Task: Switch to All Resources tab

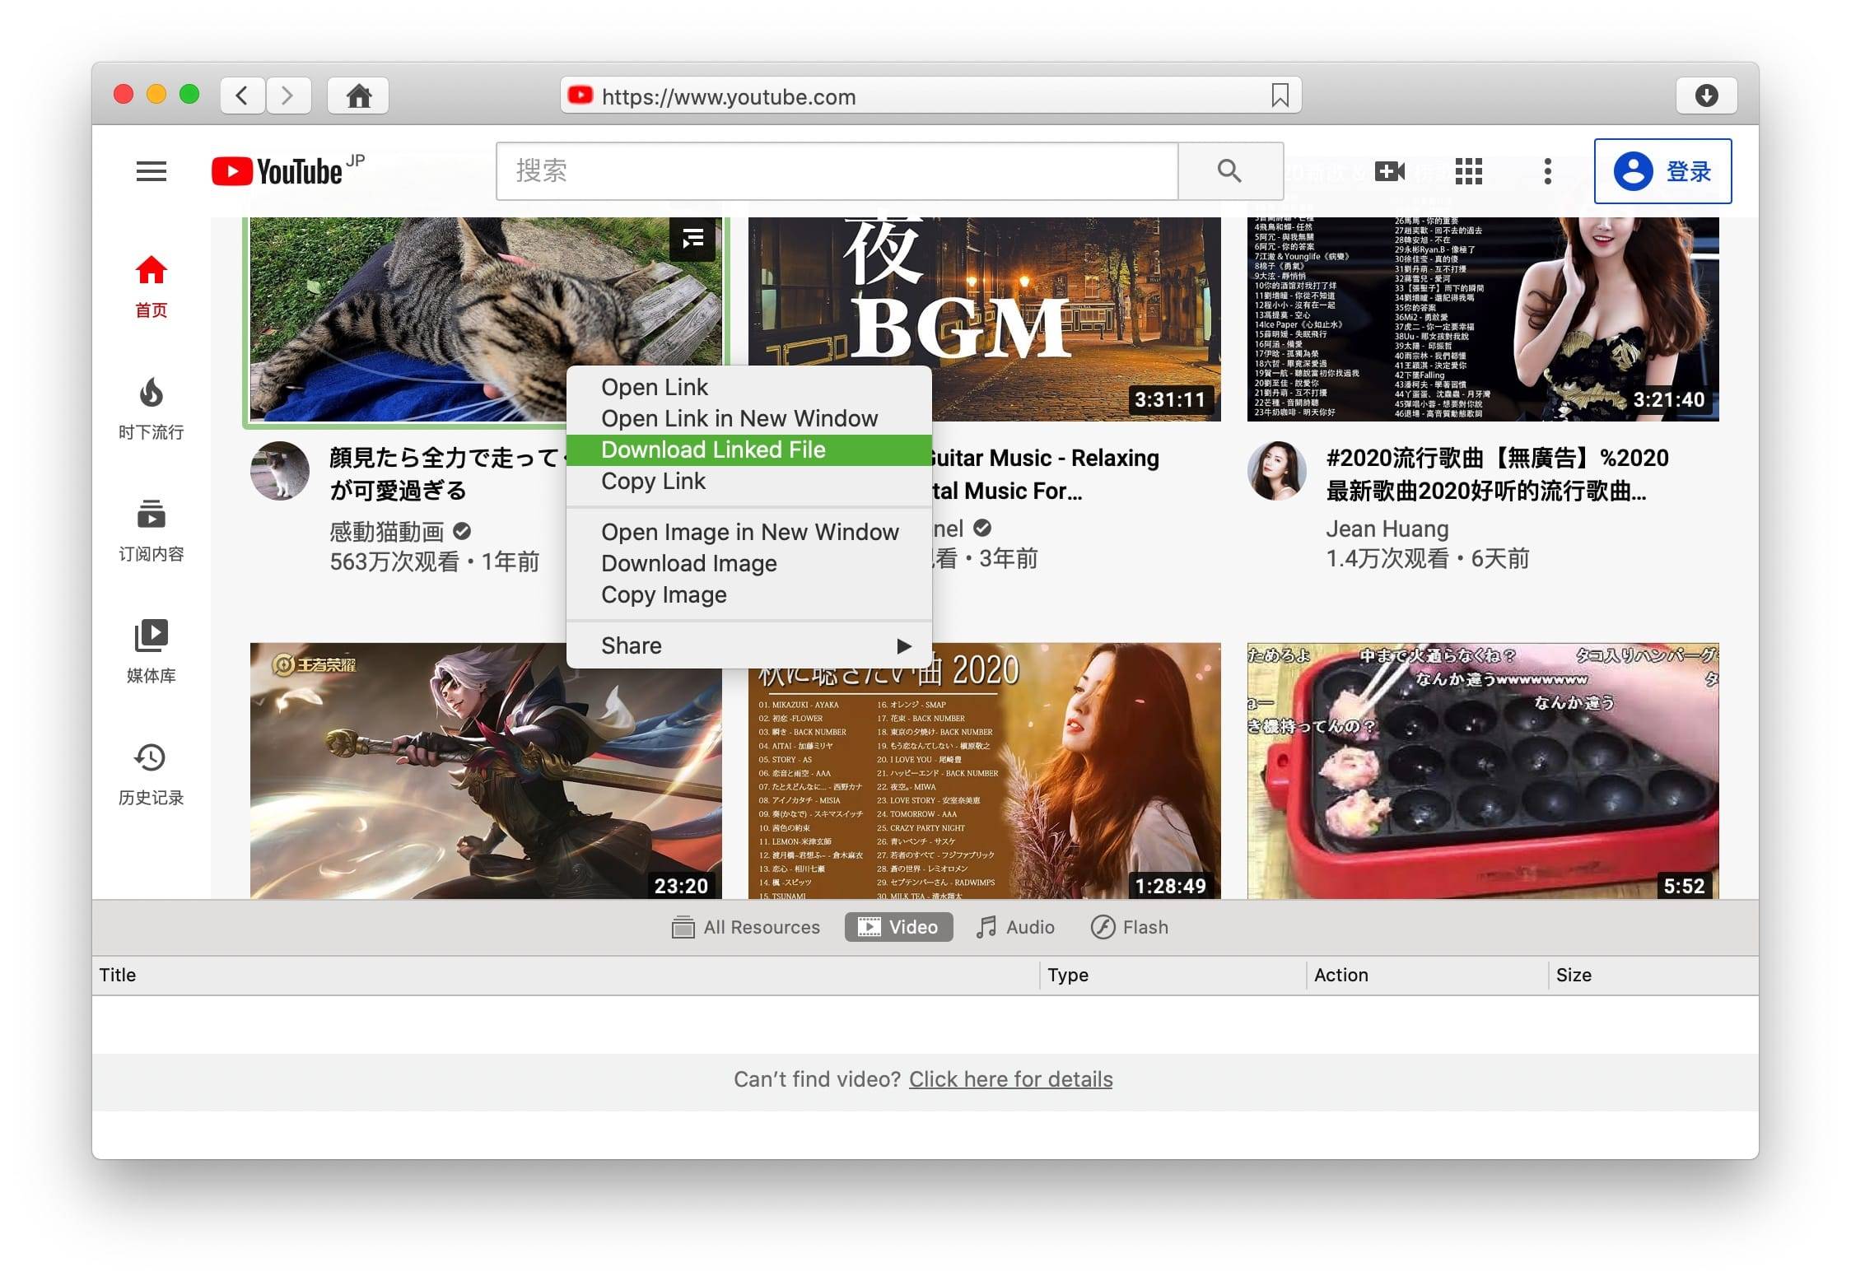Action: (746, 927)
